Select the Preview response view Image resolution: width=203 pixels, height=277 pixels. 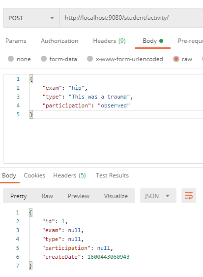(x=79, y=196)
